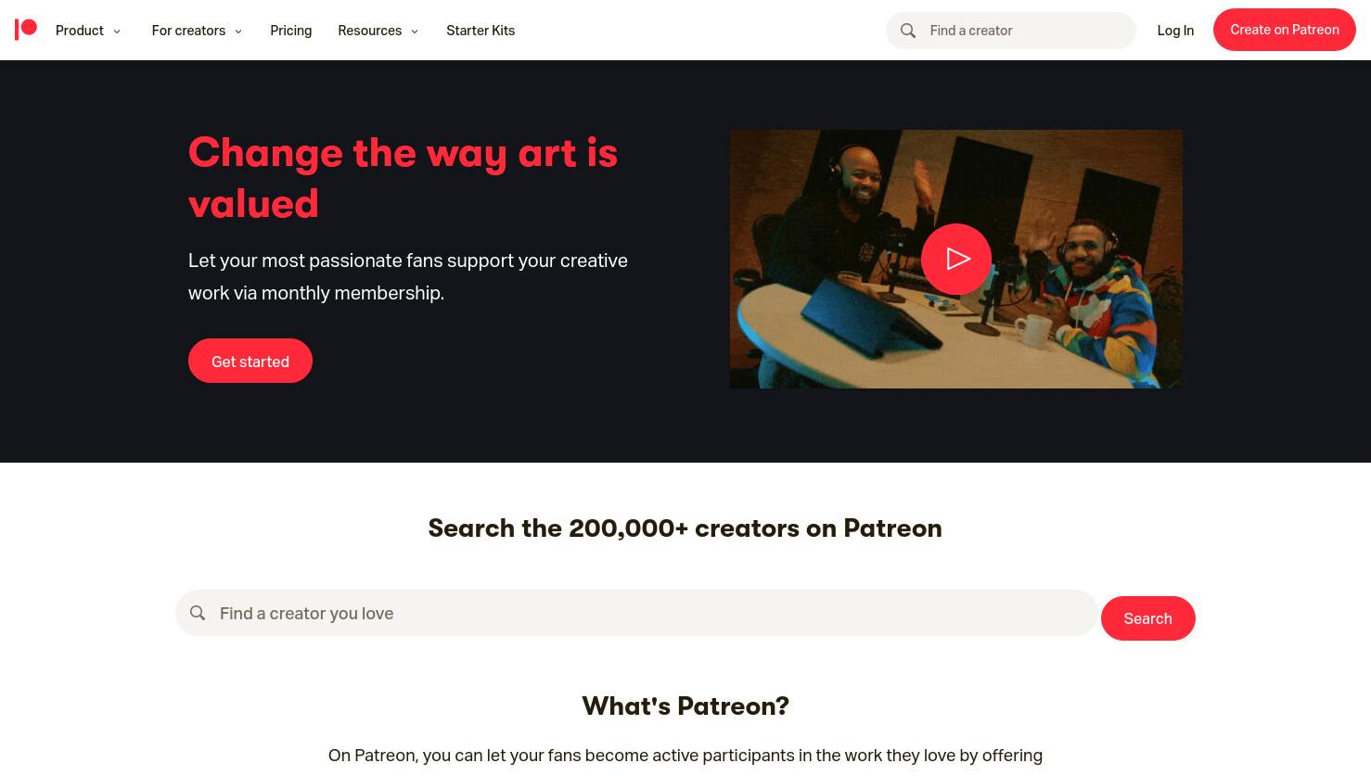
Task: Expand the Product chevron
Action: click(x=117, y=32)
